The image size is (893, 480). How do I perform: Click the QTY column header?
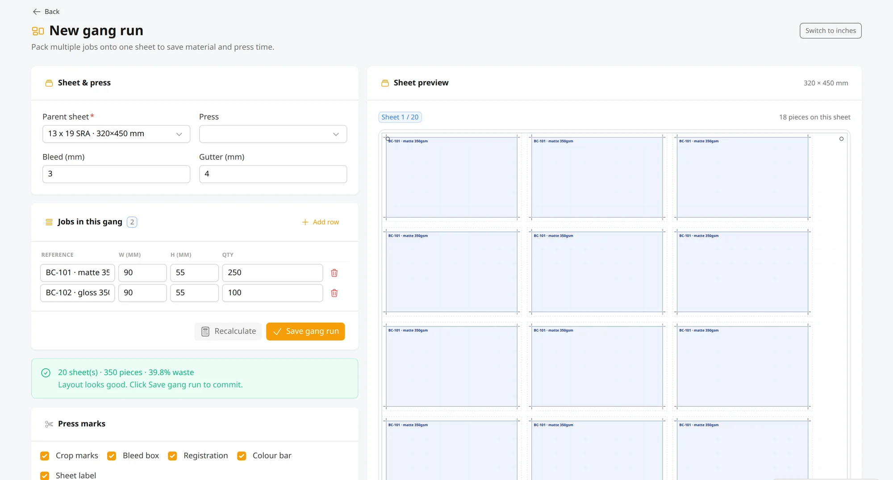228,255
